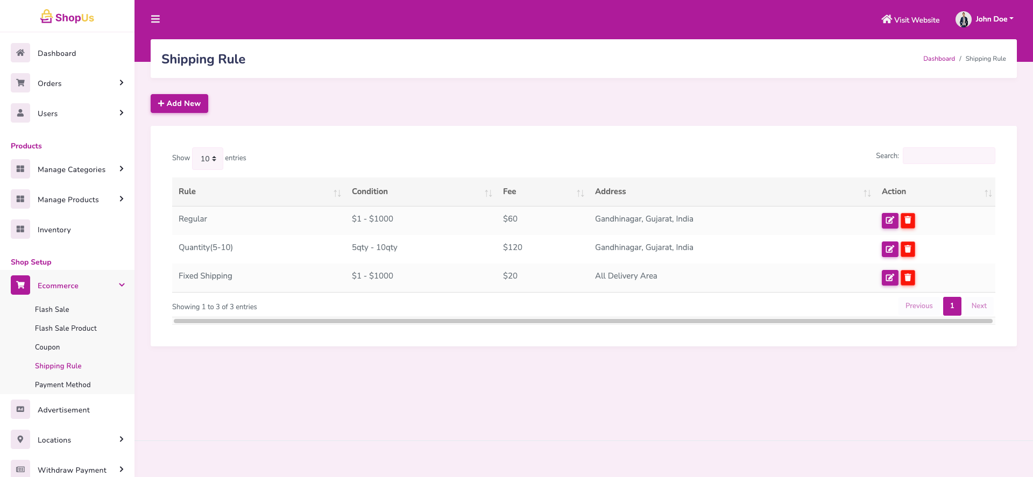1033x477 pixels.
Task: Open the Visit Website link
Action: pyautogui.click(x=910, y=20)
